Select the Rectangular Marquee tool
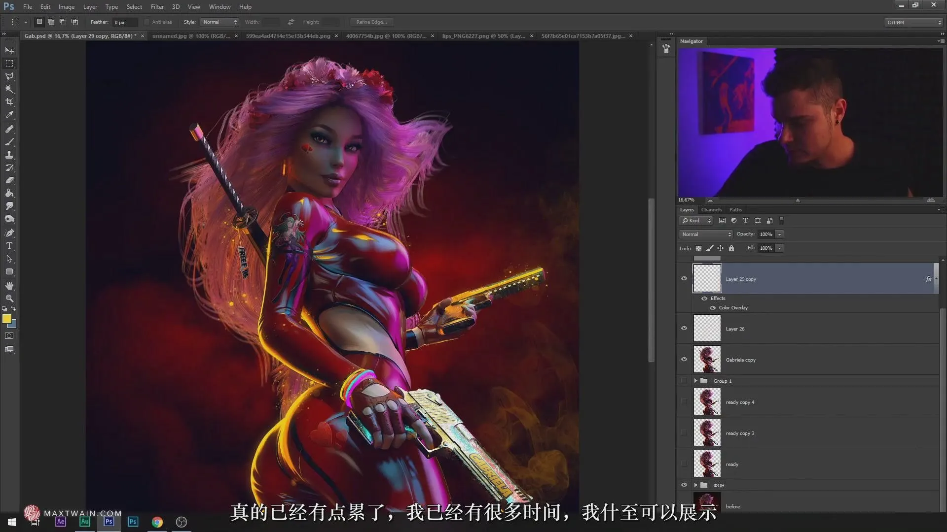 point(9,64)
